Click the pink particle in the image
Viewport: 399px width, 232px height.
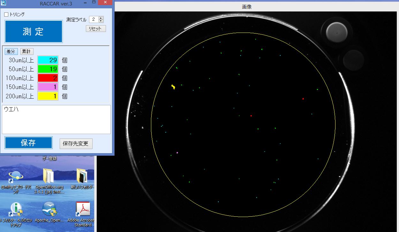(177, 153)
